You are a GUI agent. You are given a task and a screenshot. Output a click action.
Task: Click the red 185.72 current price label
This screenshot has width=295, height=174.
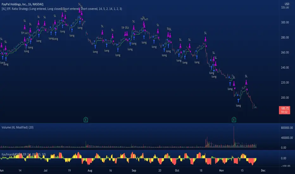pos(285,110)
